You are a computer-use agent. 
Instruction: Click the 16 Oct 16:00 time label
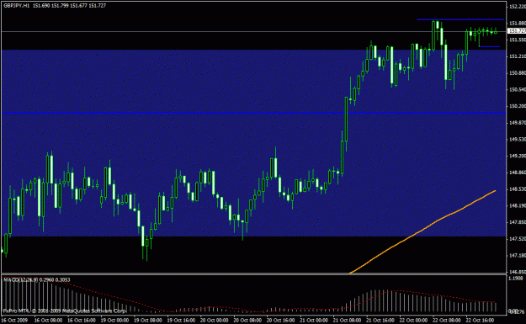click(82, 320)
